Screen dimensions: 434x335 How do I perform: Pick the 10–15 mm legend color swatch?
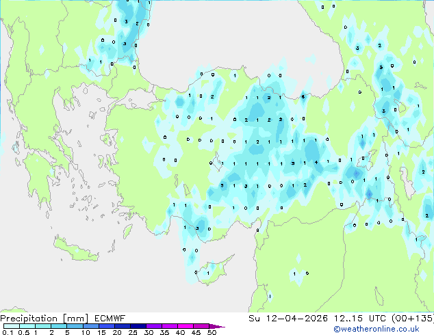click(x=90, y=326)
